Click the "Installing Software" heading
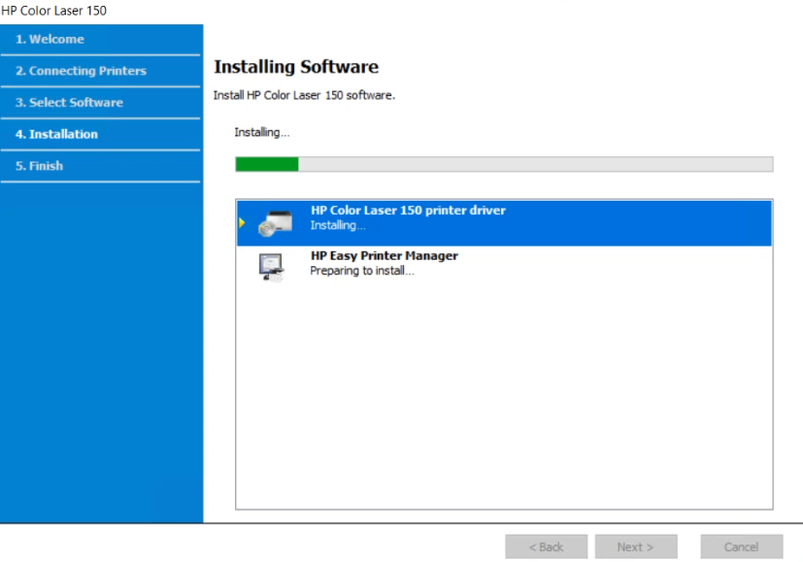 point(296,67)
